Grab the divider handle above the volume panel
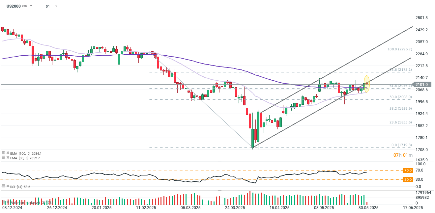435x213 pixels. [220, 190]
